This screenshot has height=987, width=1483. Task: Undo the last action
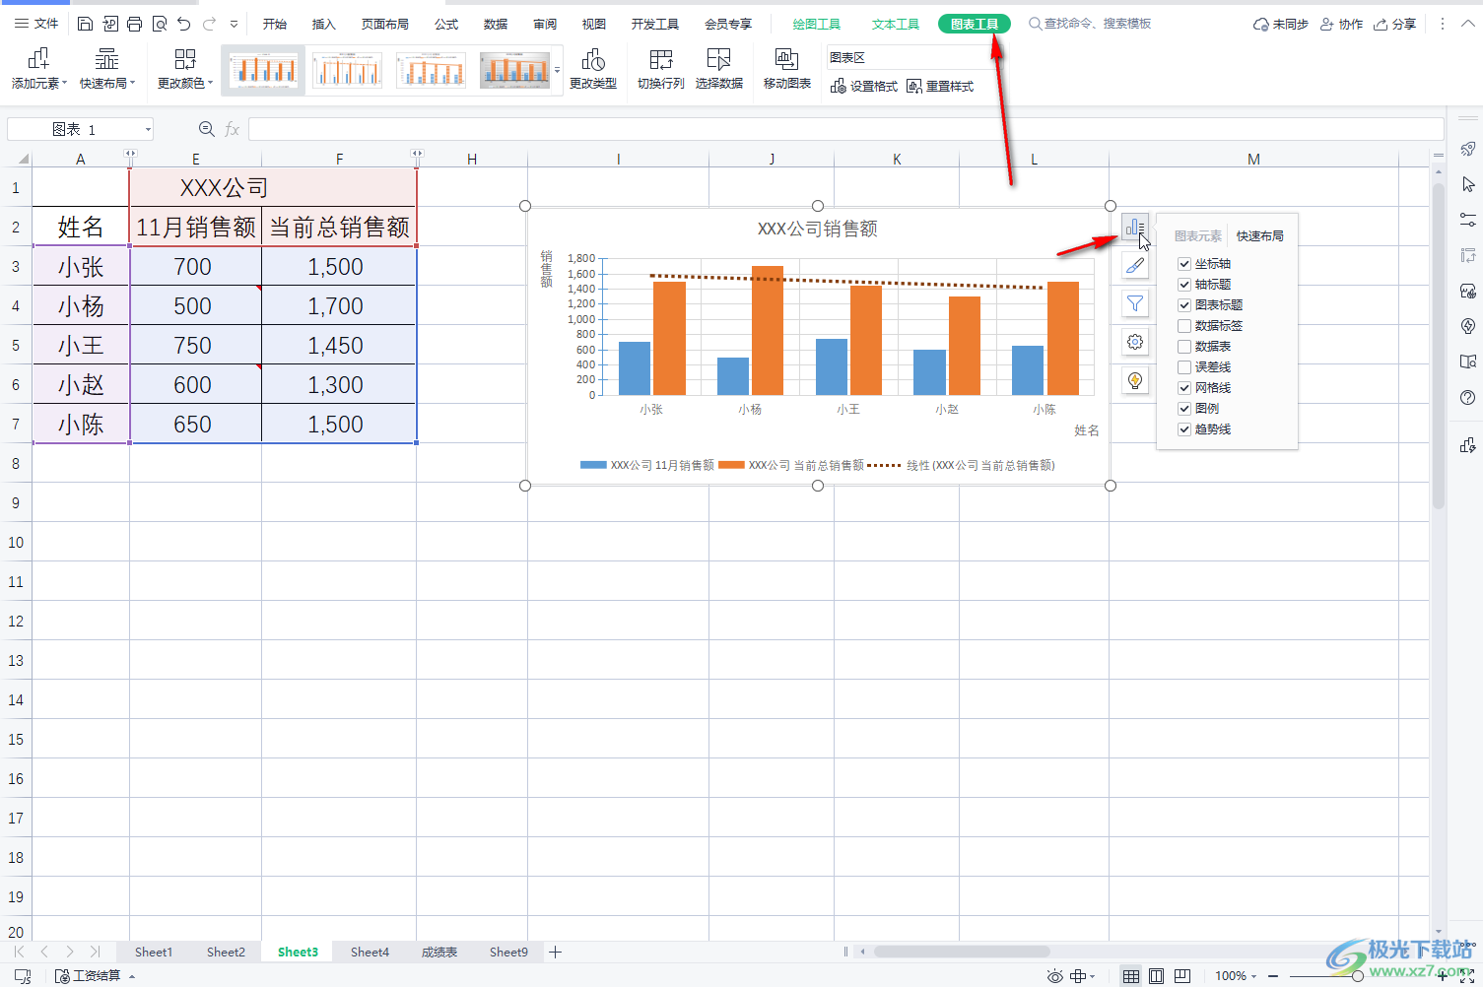click(183, 24)
